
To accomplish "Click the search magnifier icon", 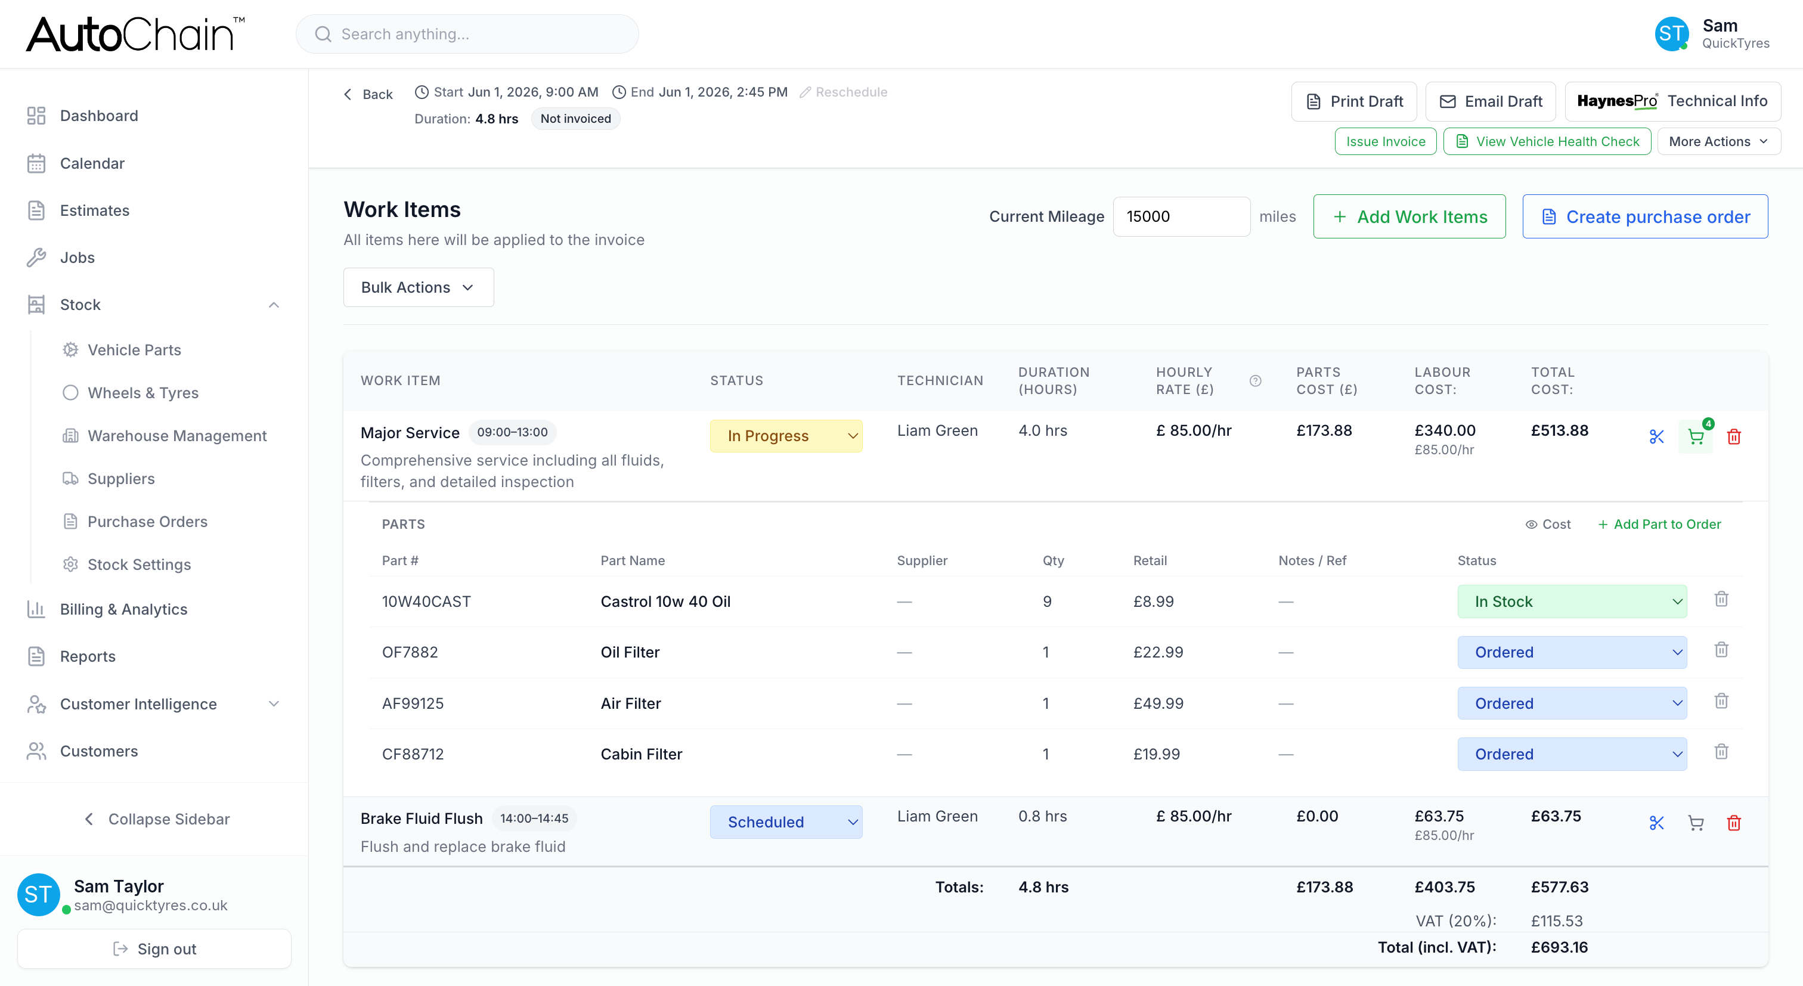I will point(323,35).
